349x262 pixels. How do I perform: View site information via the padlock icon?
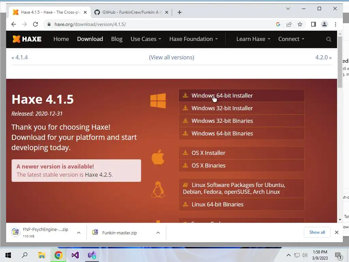pos(49,24)
